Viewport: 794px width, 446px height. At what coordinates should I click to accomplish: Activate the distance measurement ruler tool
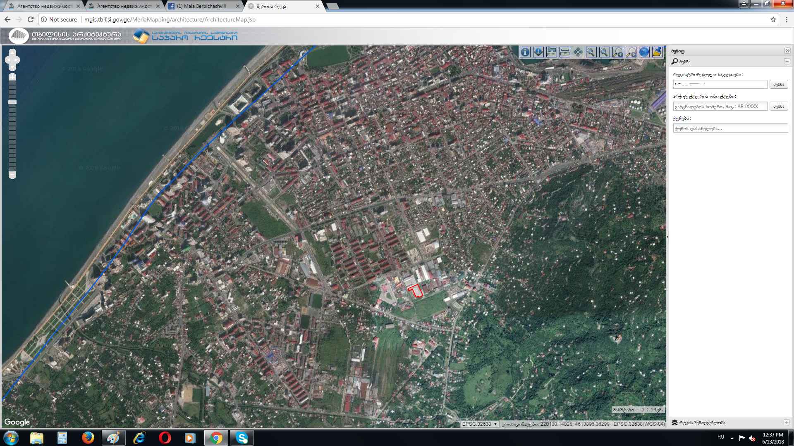(x=564, y=52)
